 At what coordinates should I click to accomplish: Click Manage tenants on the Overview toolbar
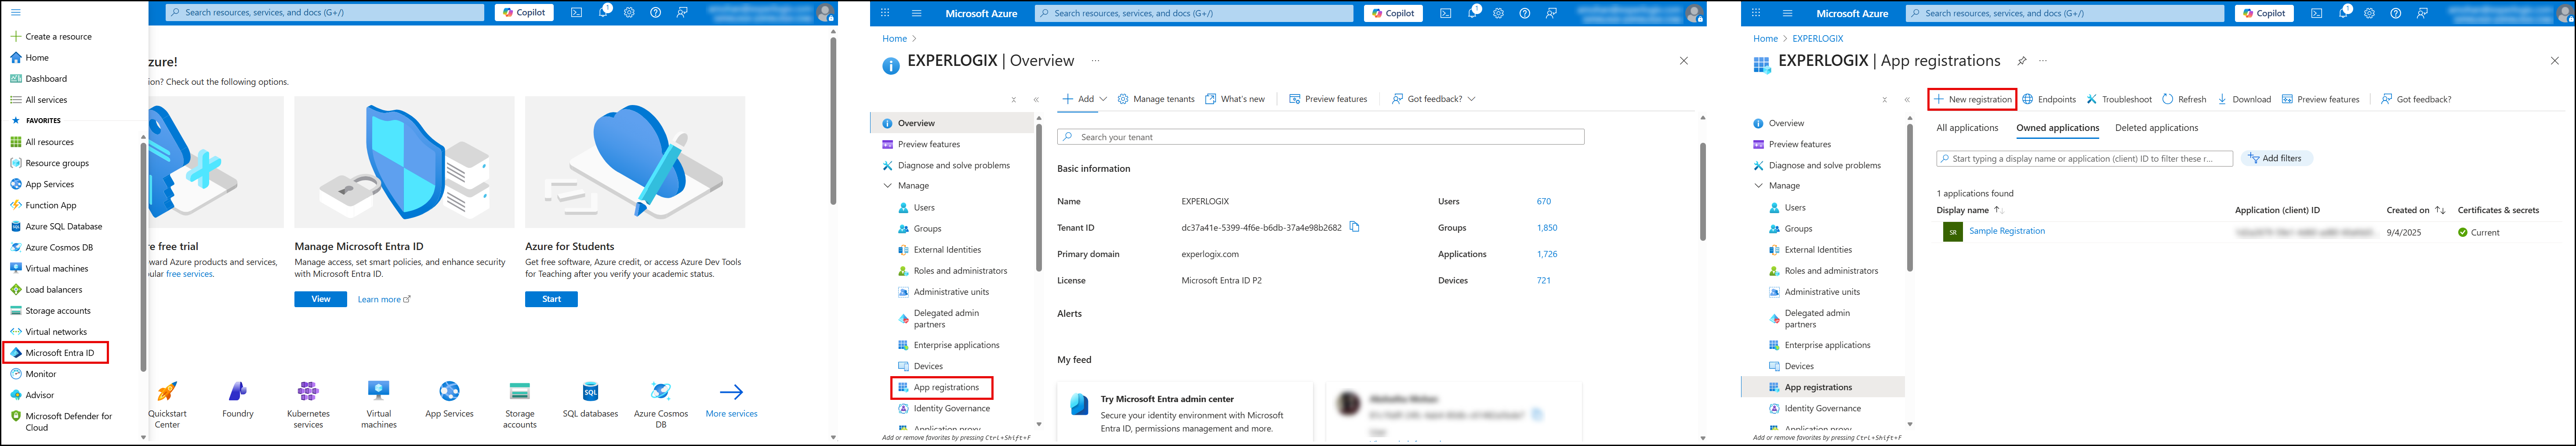point(1156,99)
